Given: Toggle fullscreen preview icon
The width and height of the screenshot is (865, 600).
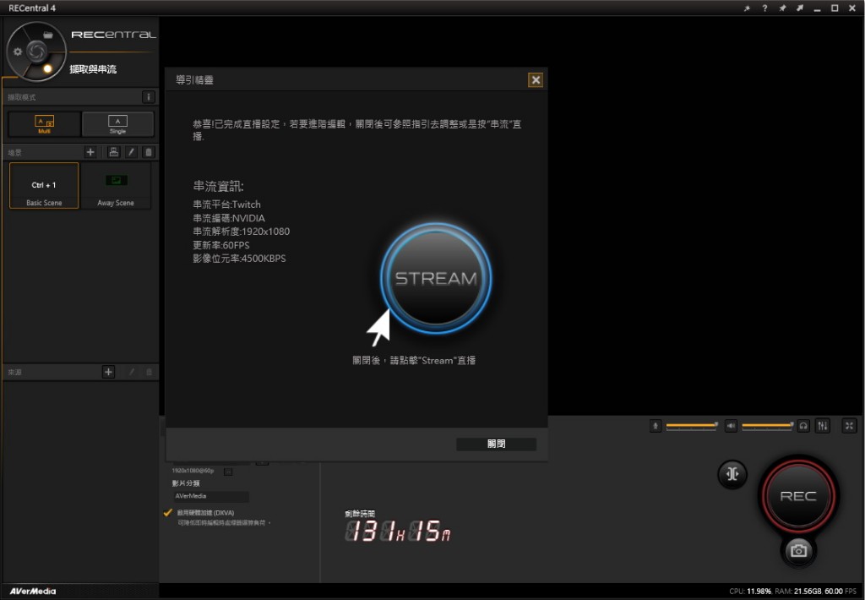Looking at the screenshot, I should tap(850, 426).
